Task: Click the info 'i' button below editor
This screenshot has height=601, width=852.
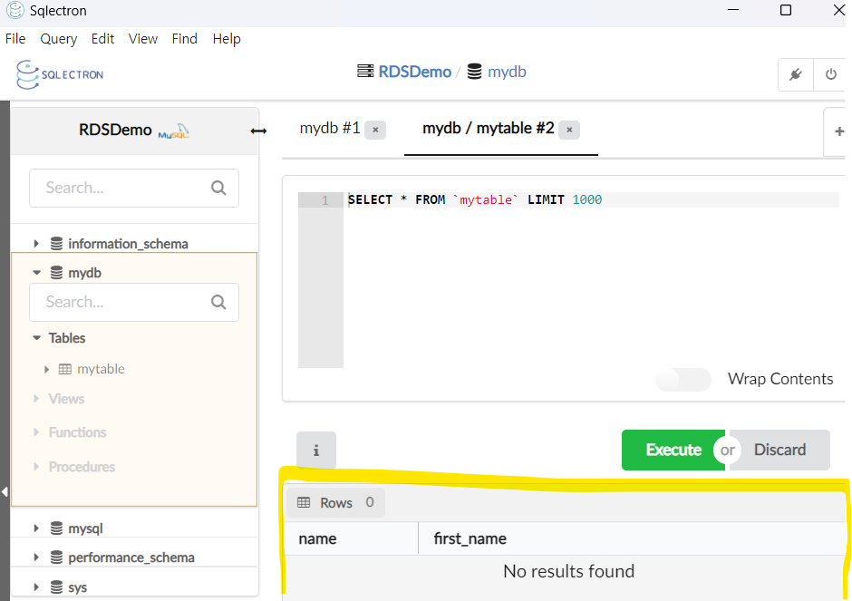Action: (316, 450)
